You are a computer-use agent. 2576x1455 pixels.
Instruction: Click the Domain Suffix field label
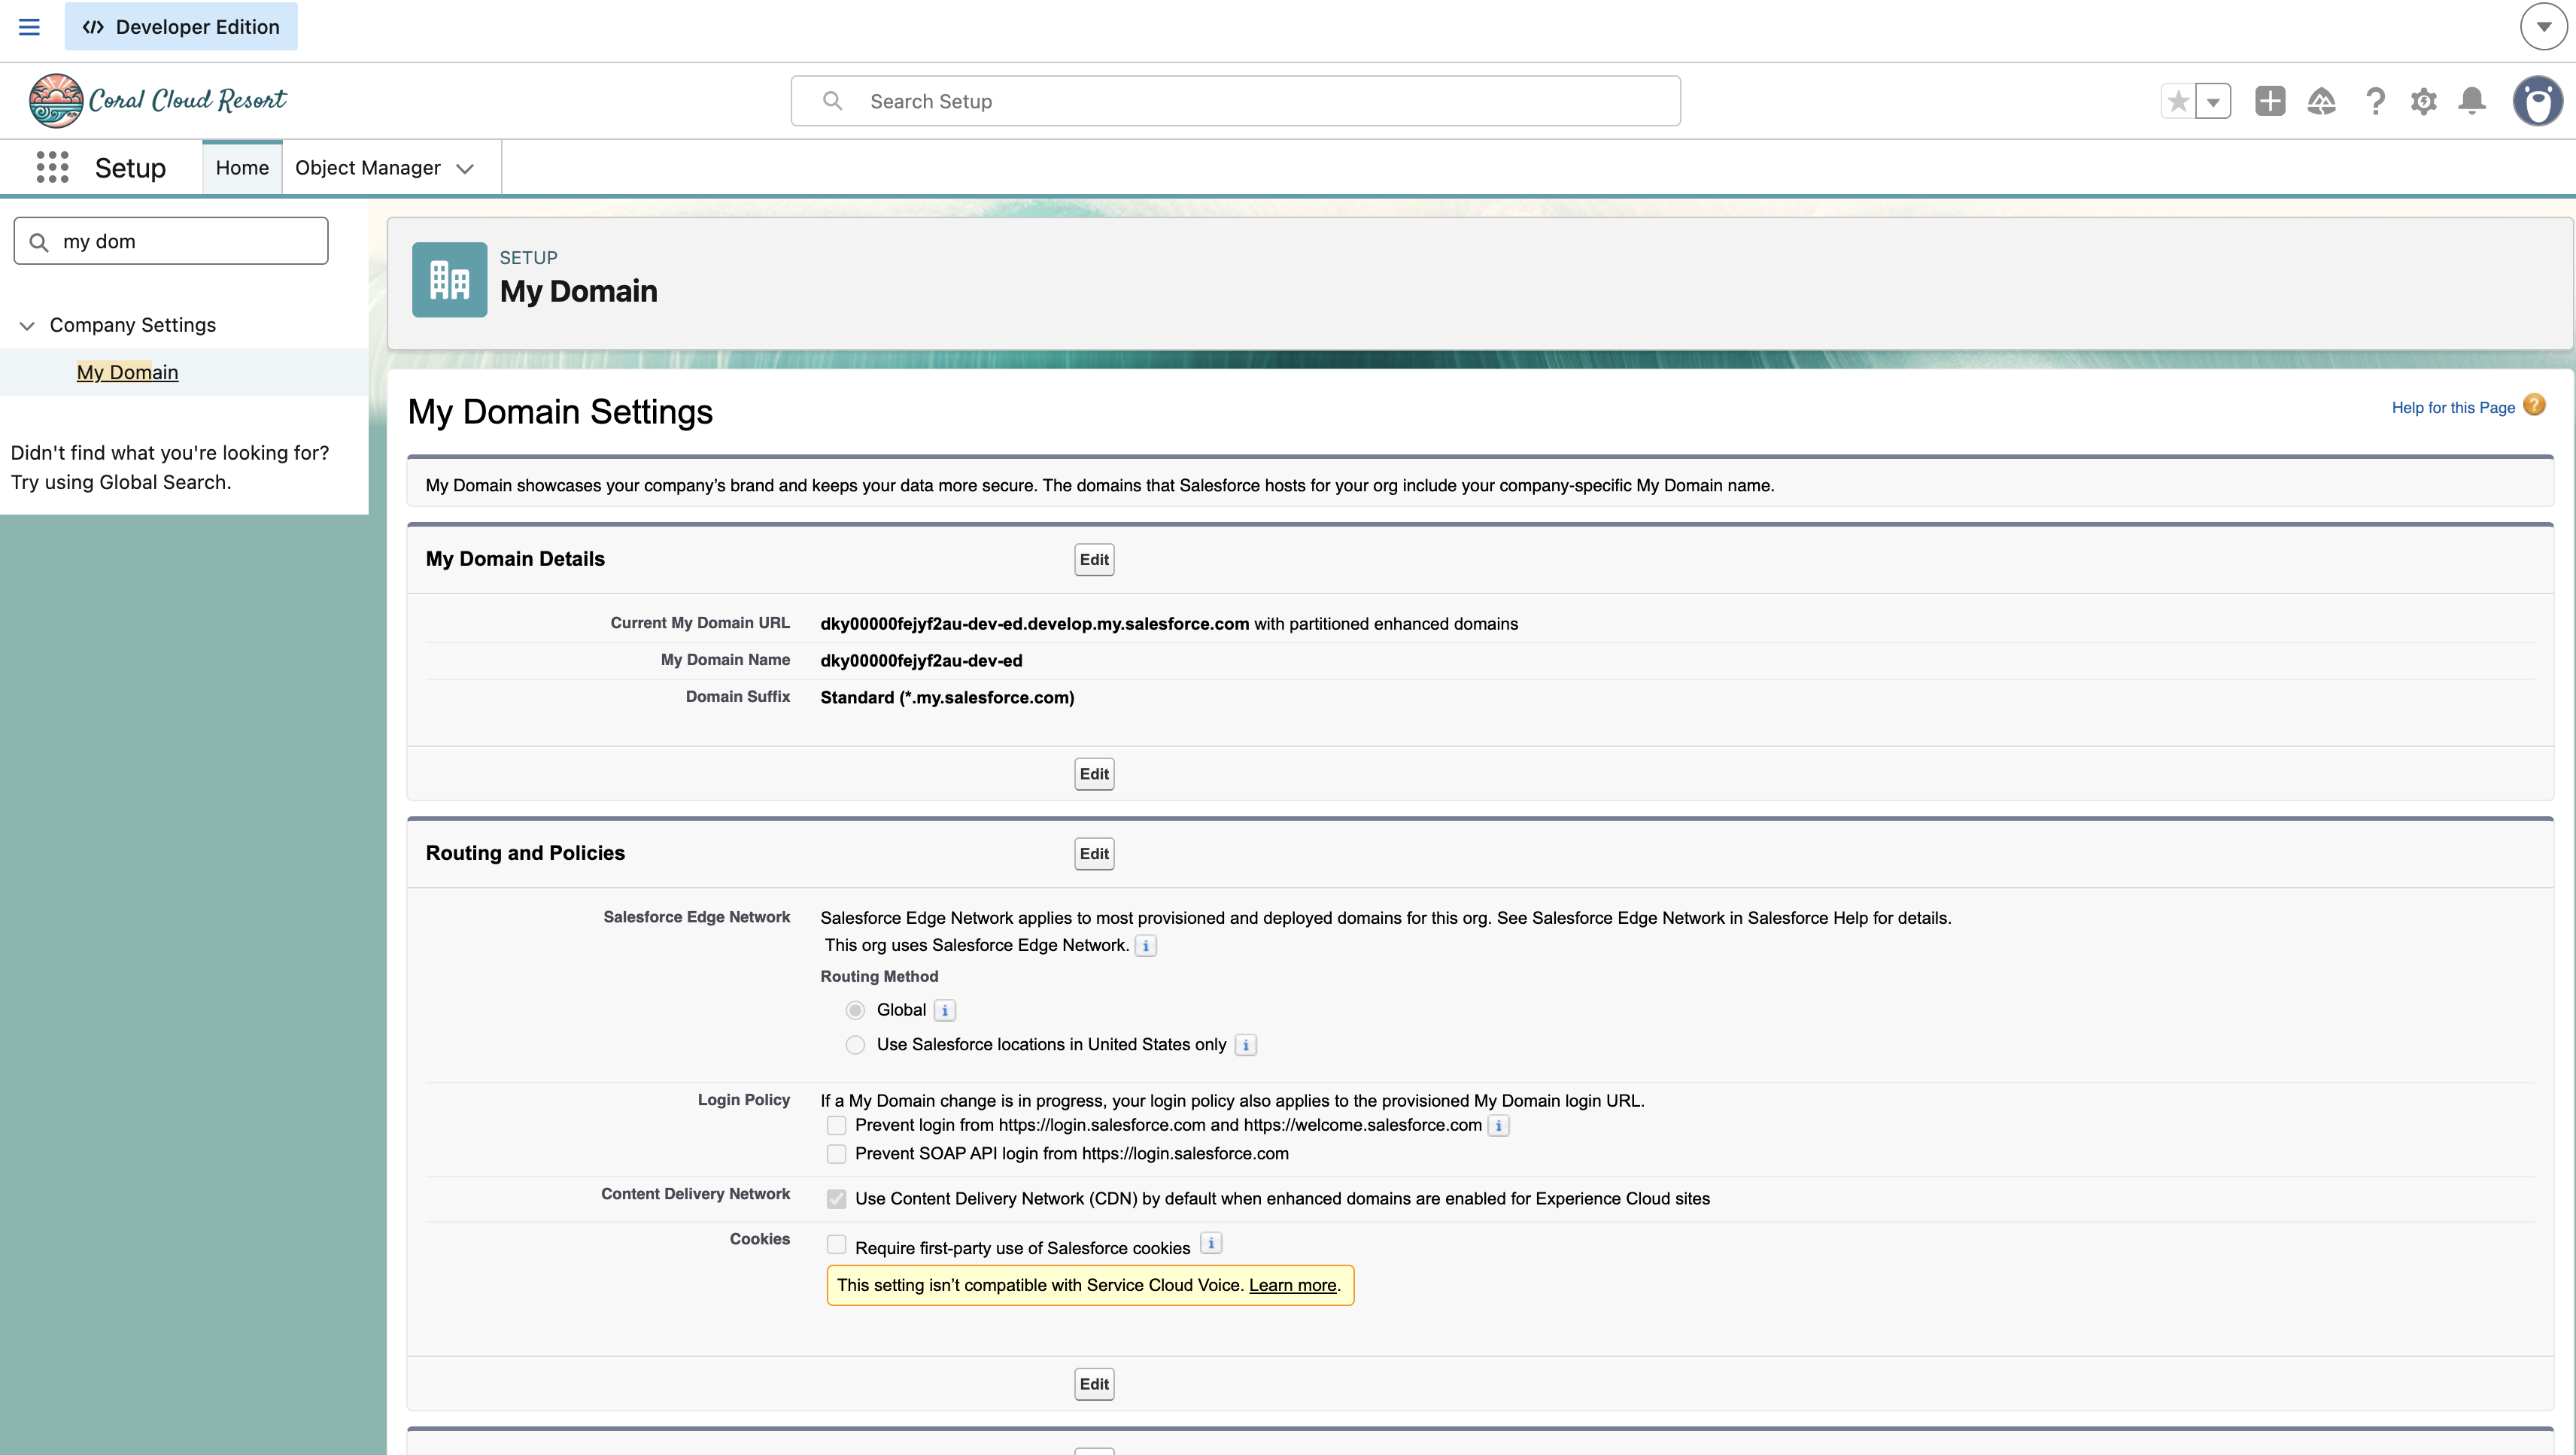tap(737, 697)
